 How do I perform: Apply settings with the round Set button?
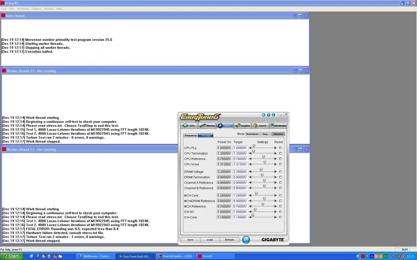(x=246, y=240)
